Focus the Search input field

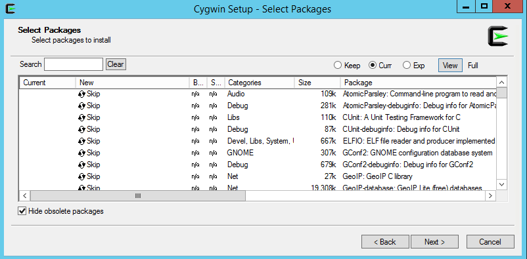[x=74, y=64]
